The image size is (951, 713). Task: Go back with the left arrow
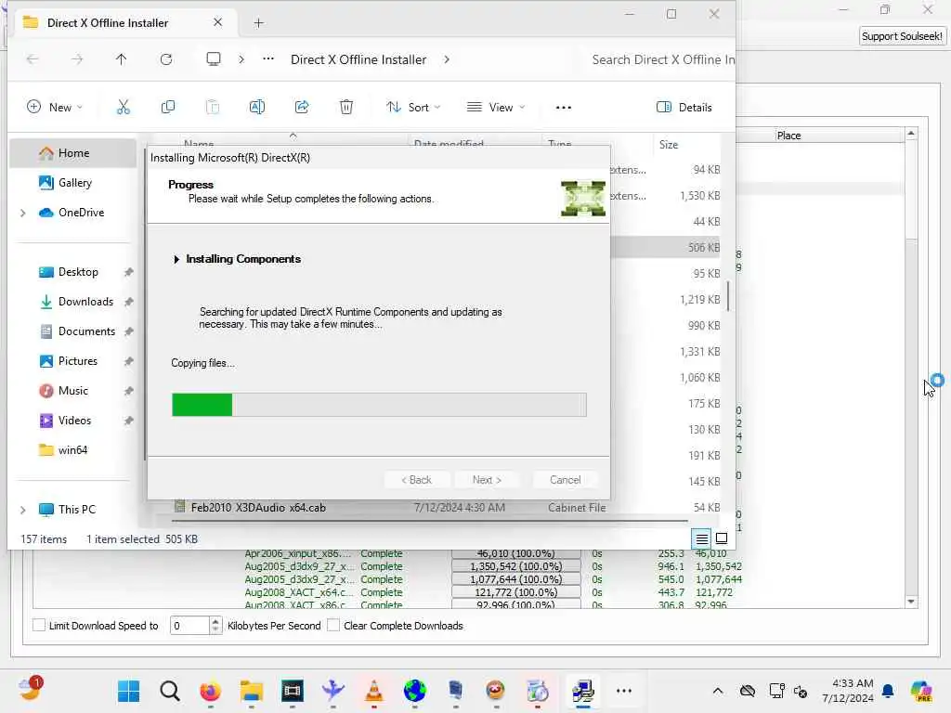(x=33, y=59)
